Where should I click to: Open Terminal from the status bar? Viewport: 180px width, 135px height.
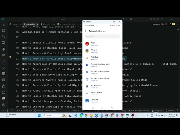(x=39, y=111)
